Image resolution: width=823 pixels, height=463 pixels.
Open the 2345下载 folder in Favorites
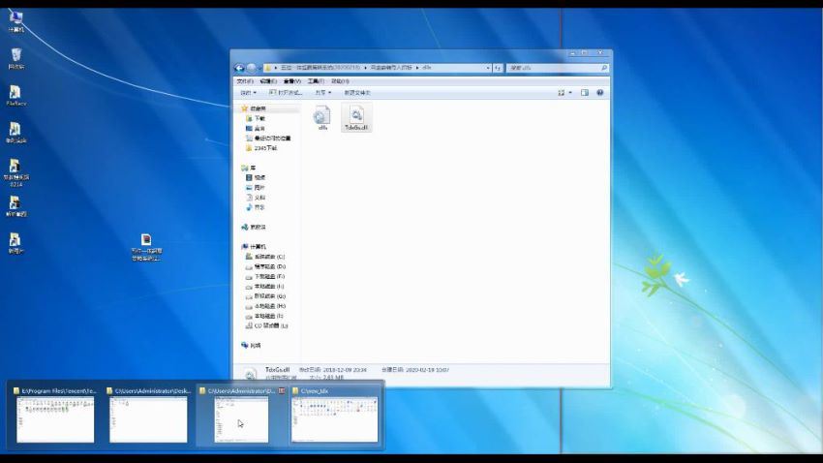click(260, 148)
